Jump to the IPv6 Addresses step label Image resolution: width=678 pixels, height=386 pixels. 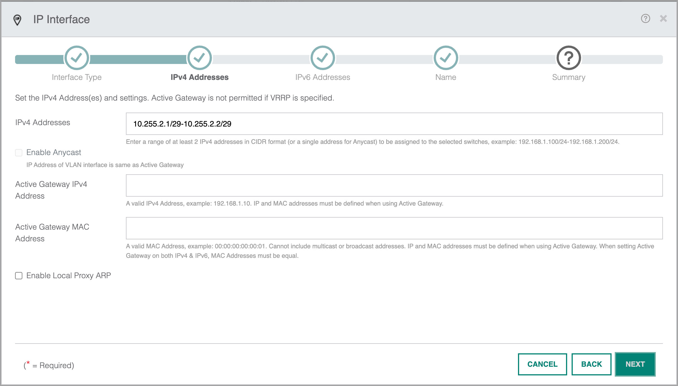[323, 77]
